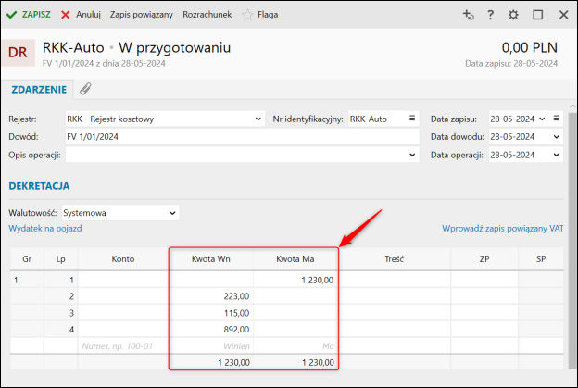Screen dimensions: 578x388
Task: Expand the Data operacji date dropdown
Action: pos(557,156)
